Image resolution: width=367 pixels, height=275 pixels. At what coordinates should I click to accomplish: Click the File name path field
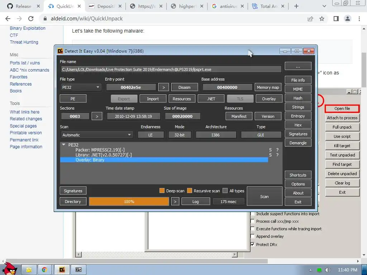tap(171, 69)
